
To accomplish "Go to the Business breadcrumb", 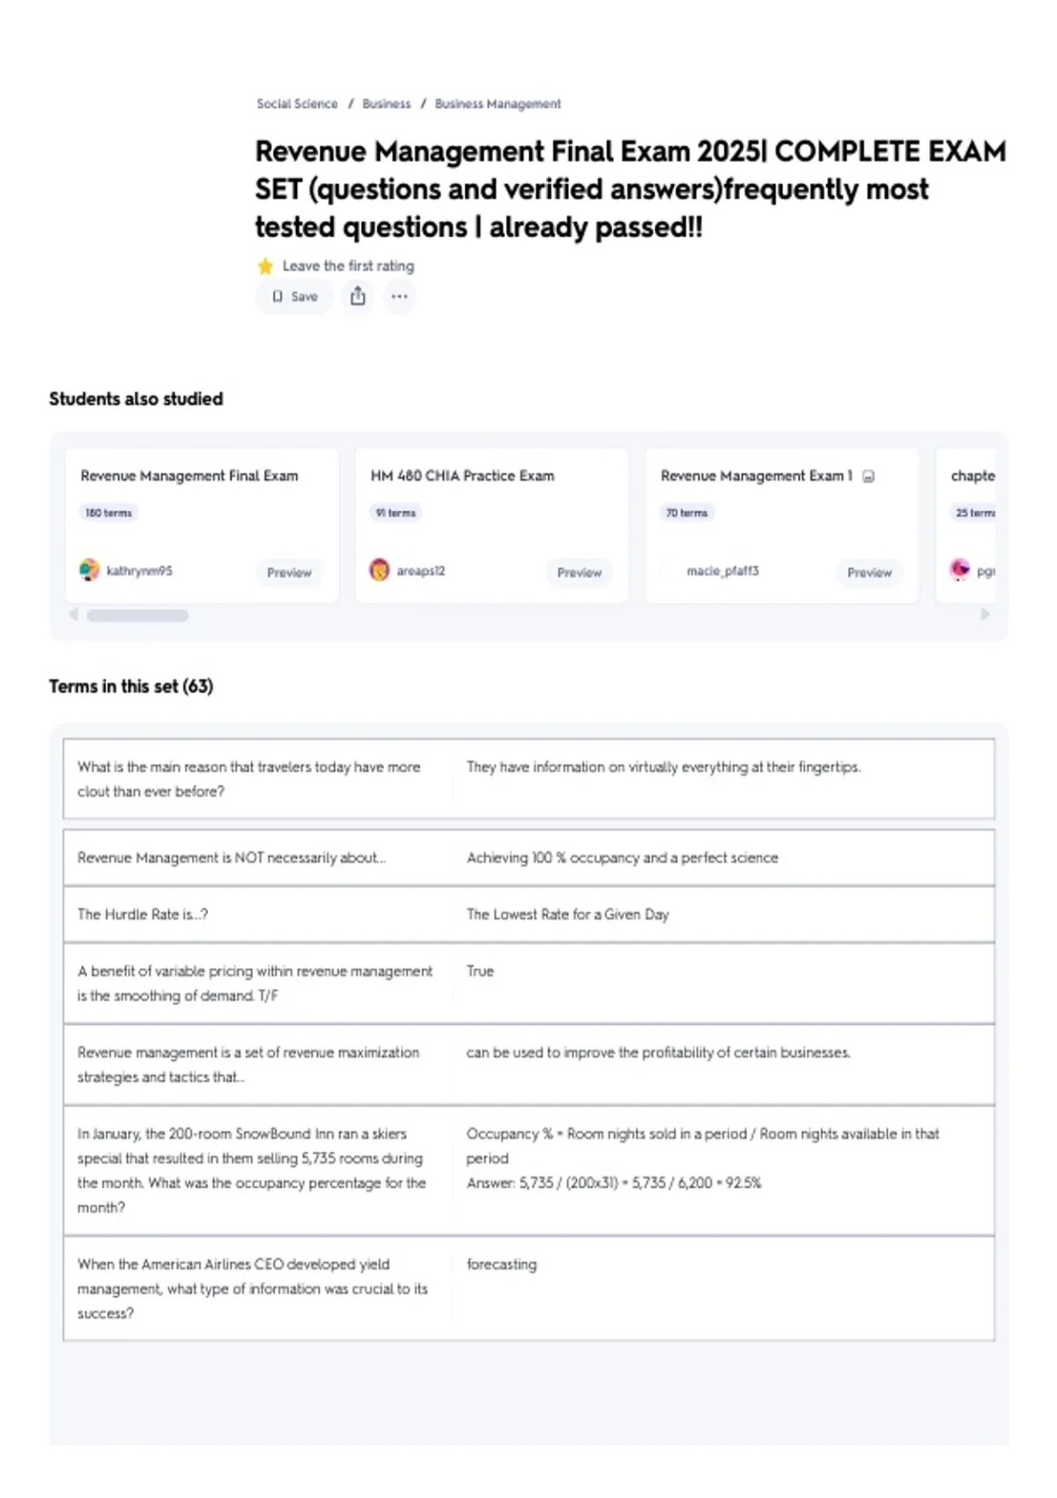I will tap(387, 104).
